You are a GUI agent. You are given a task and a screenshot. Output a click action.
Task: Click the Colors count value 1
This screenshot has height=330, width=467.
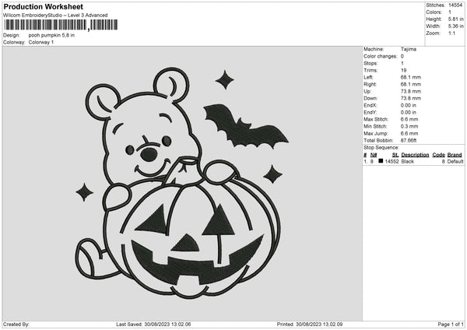click(450, 12)
